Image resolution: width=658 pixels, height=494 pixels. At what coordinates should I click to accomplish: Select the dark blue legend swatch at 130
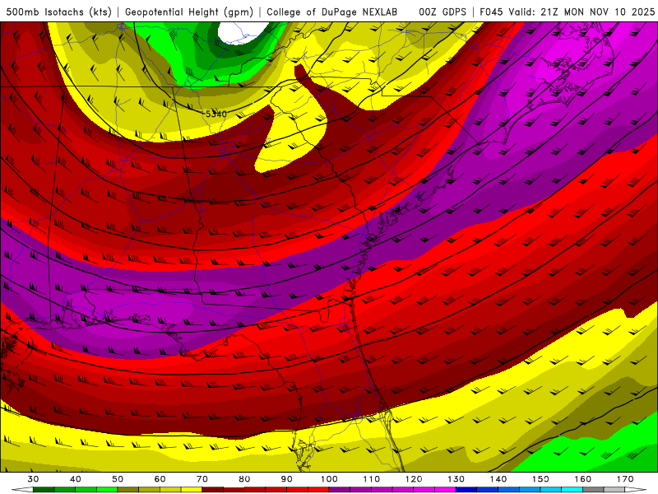(466, 490)
